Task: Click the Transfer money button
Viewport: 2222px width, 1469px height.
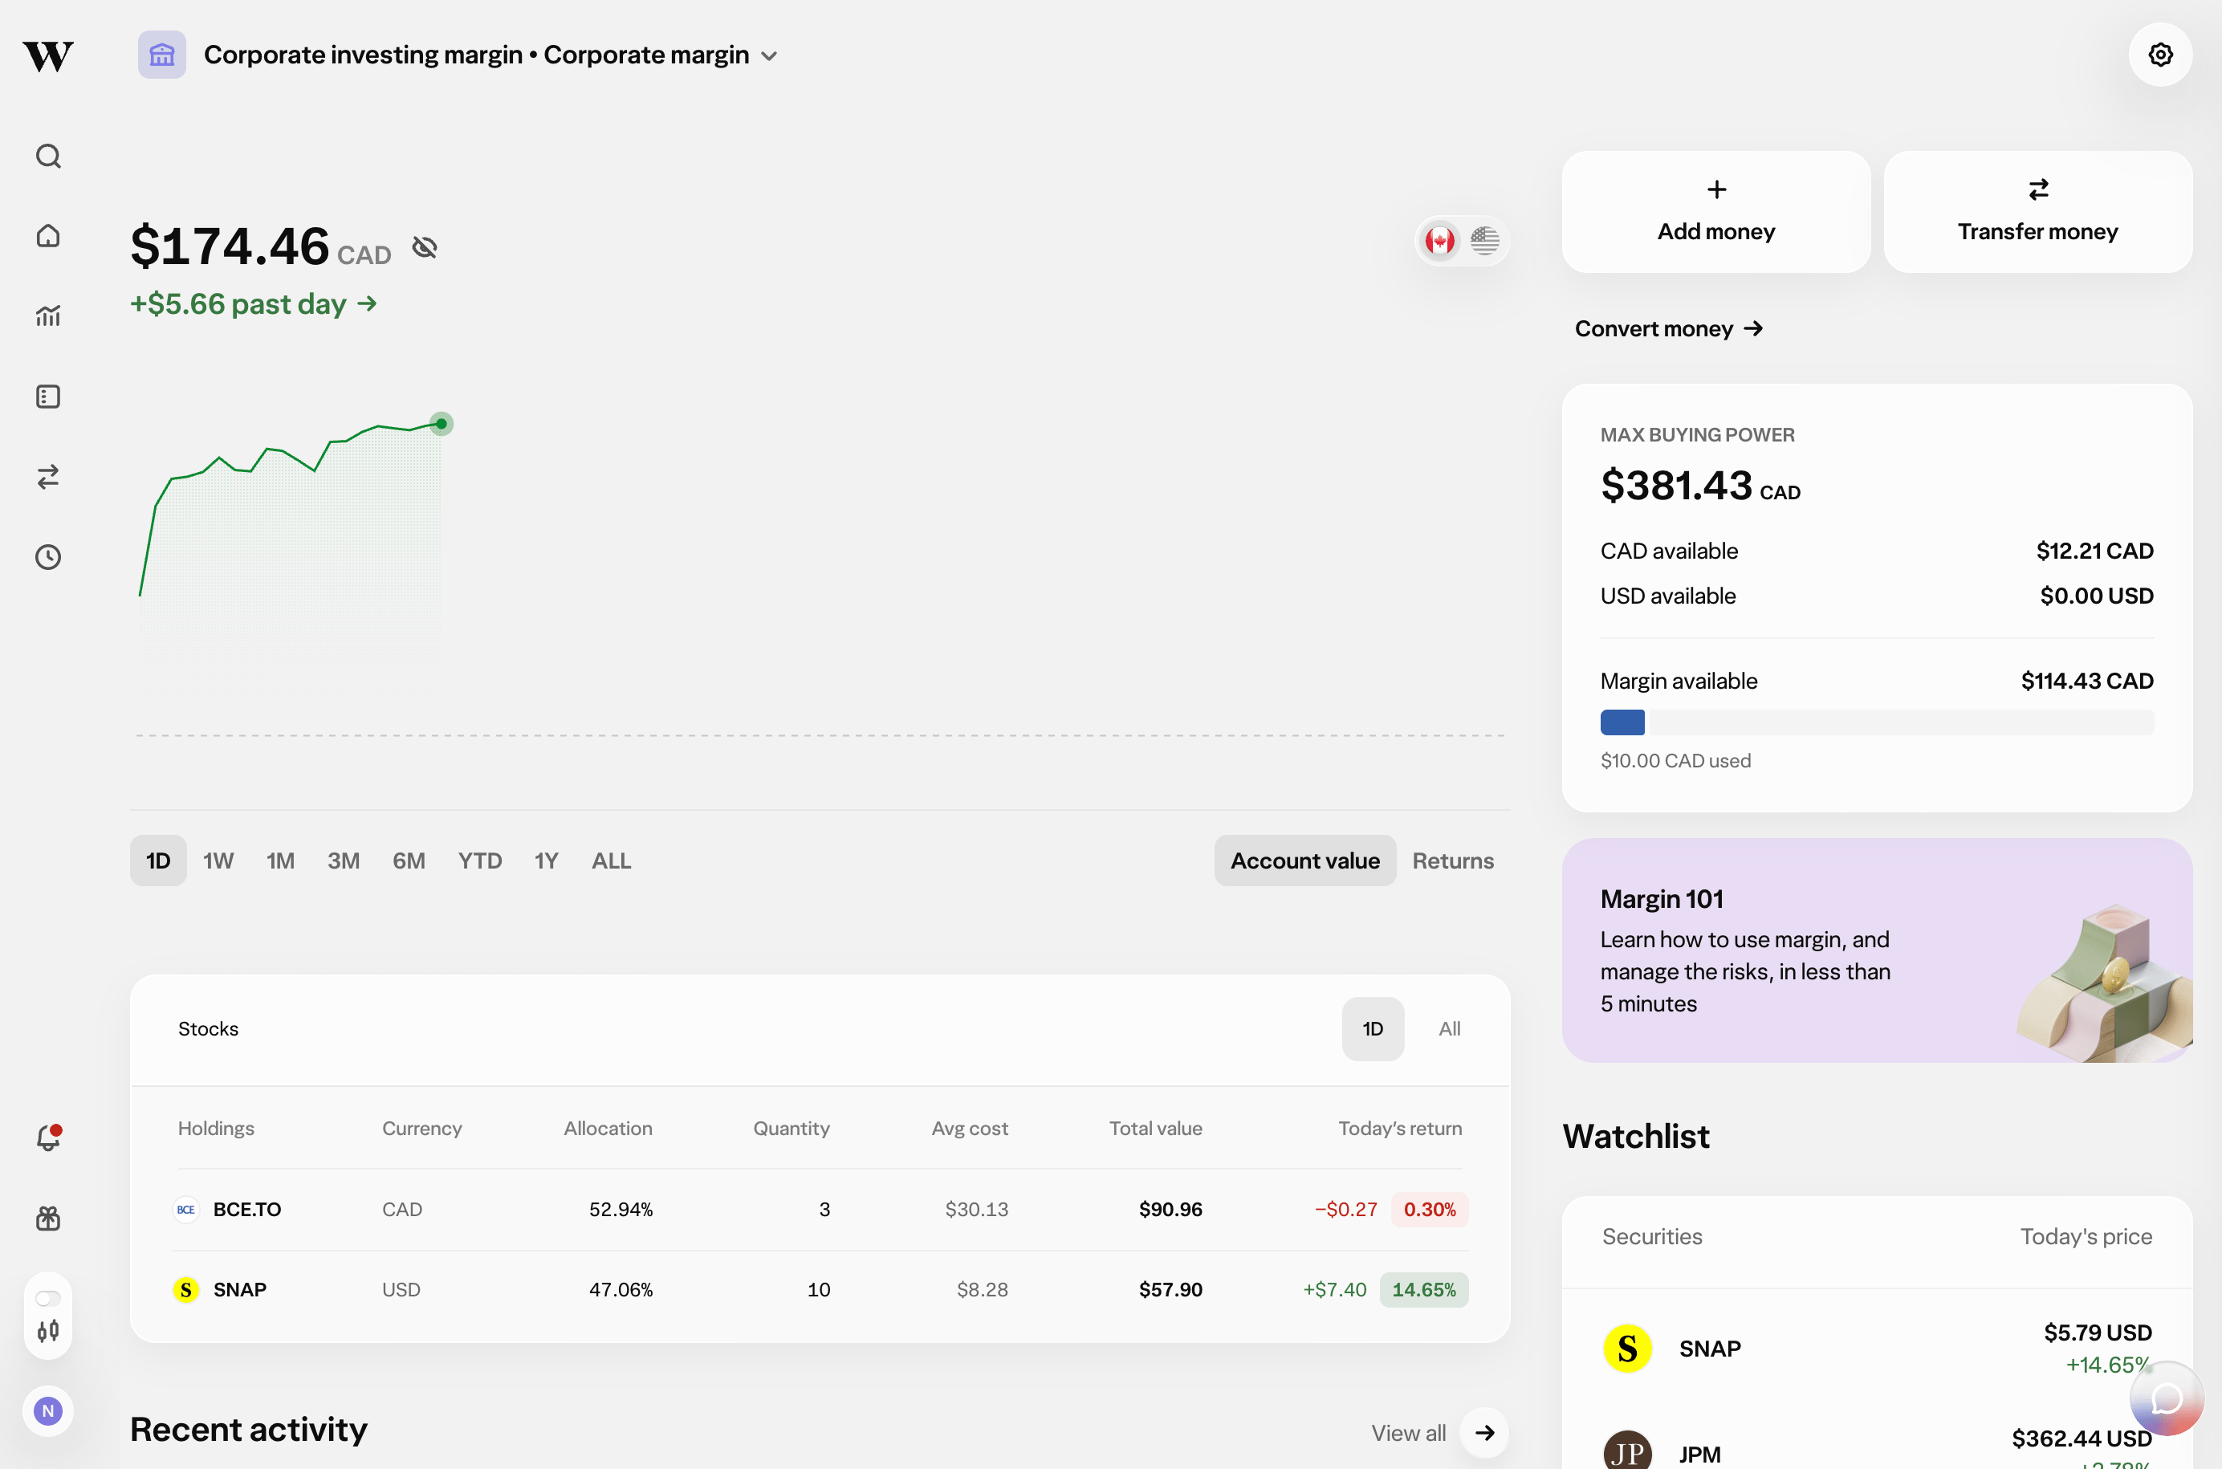Action: [x=2037, y=212]
